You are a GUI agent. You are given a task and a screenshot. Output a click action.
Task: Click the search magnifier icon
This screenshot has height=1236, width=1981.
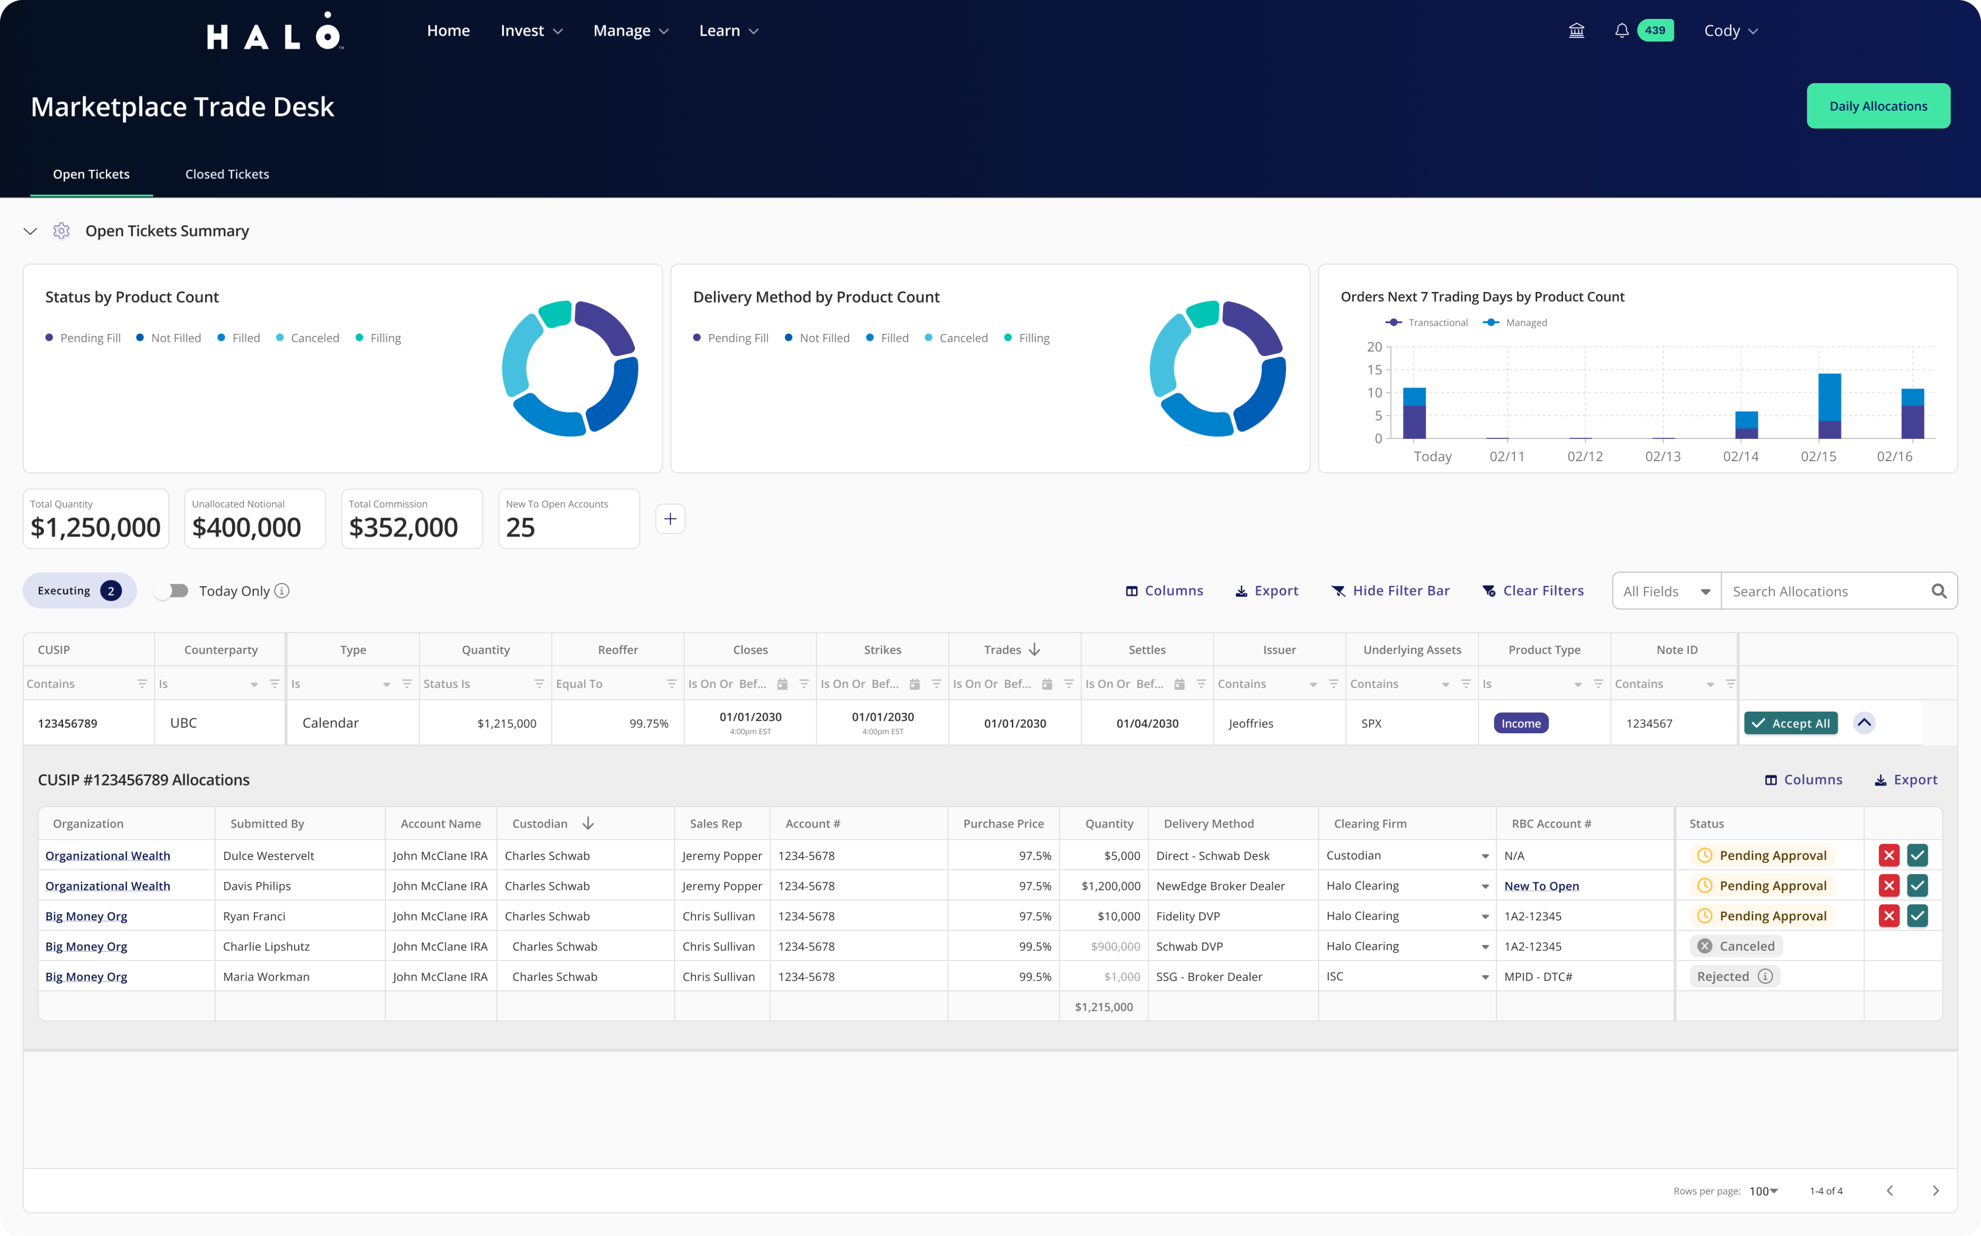click(1938, 591)
